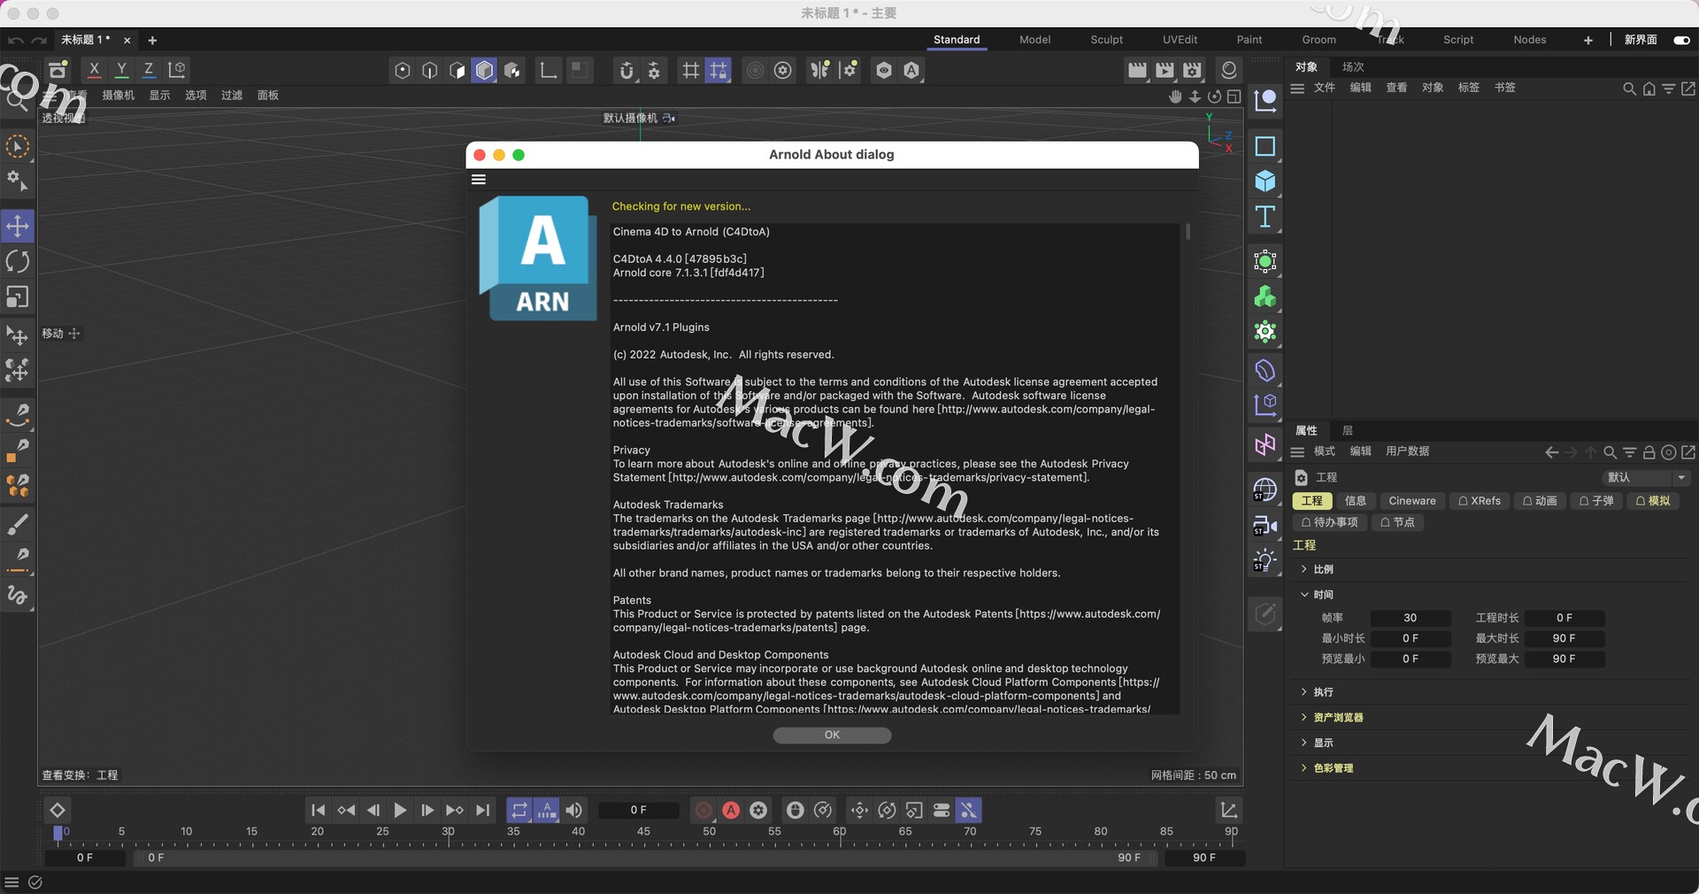Switch to the 场次 tab
The width and height of the screenshot is (1699, 894).
(1353, 67)
